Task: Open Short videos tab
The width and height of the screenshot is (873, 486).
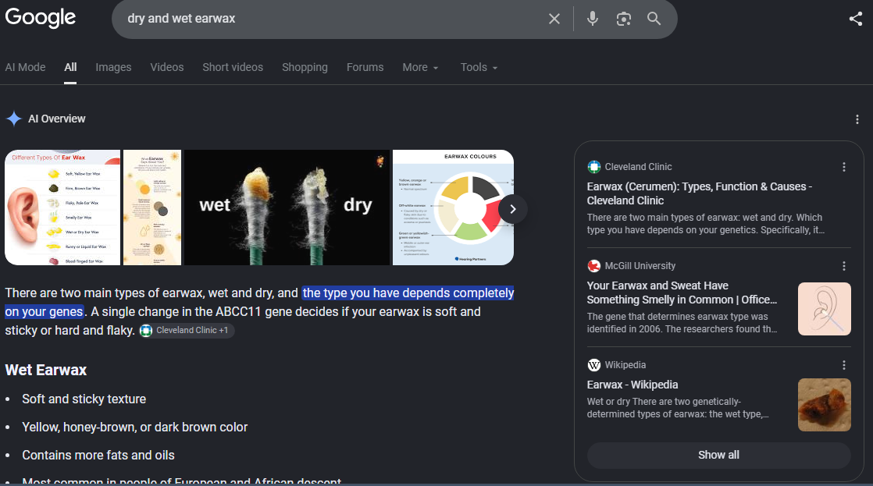Action: click(x=233, y=67)
